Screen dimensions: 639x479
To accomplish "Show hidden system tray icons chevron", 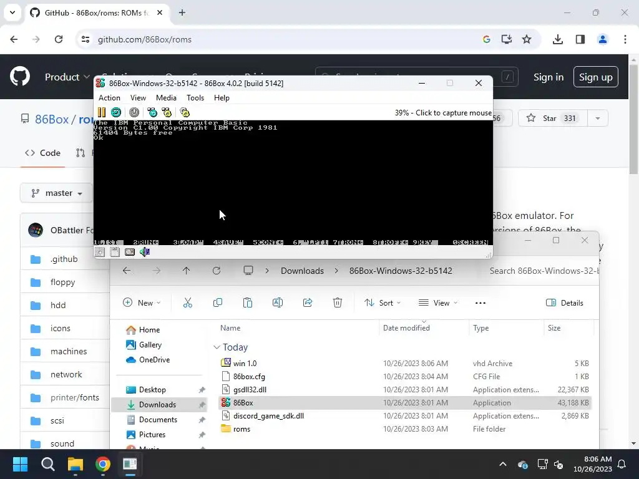I will pos(503,464).
